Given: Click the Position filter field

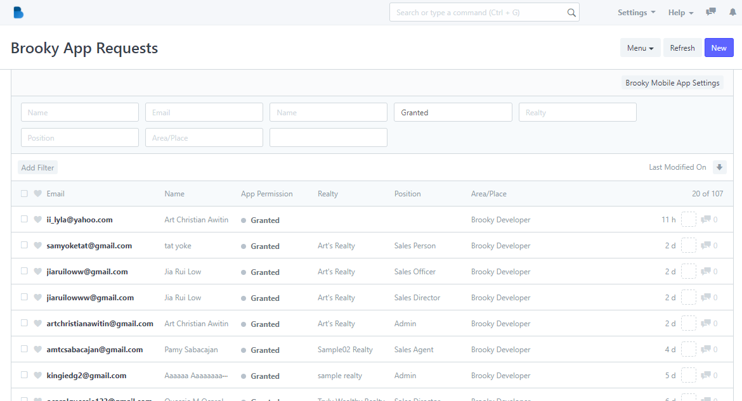Looking at the screenshot, I should click(x=80, y=137).
